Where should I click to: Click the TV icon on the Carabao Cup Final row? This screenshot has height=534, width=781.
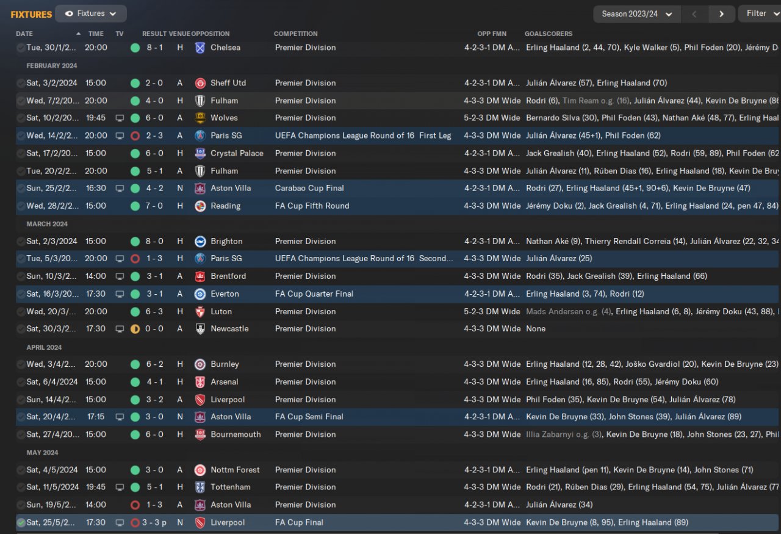[120, 188]
